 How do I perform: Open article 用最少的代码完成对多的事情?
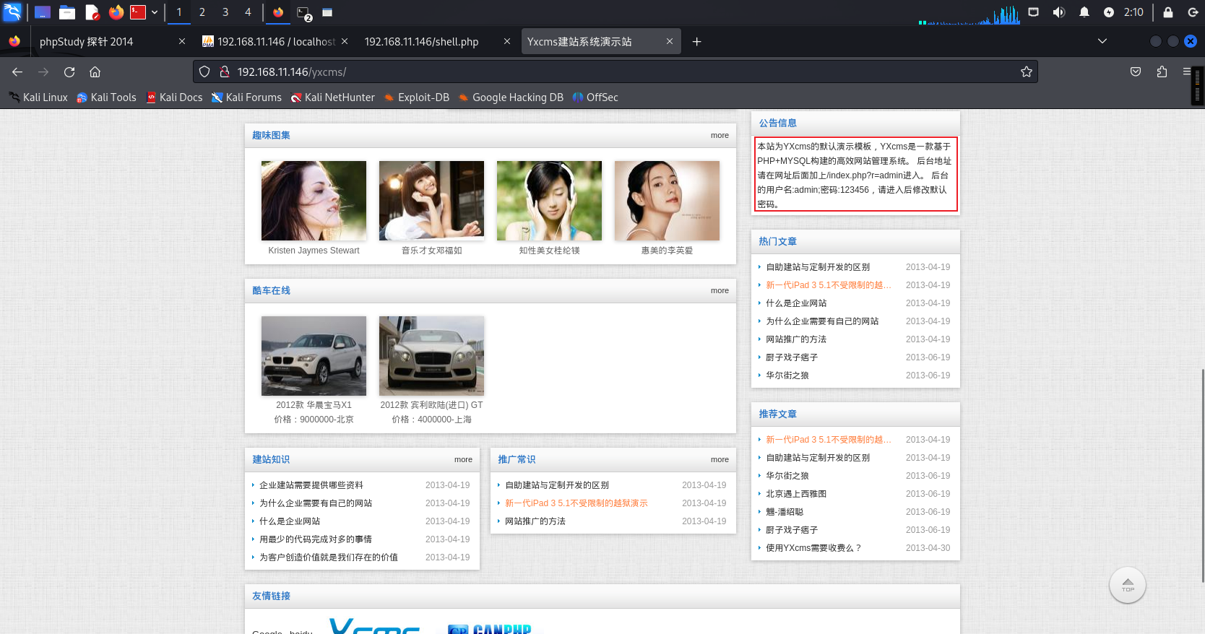pyautogui.click(x=316, y=539)
